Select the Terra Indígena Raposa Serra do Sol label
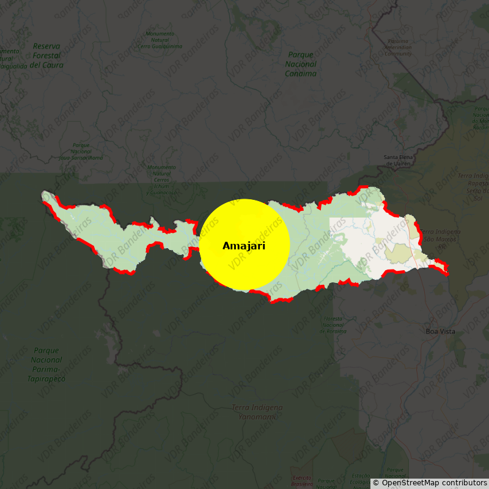489x489 pixels. click(x=477, y=186)
